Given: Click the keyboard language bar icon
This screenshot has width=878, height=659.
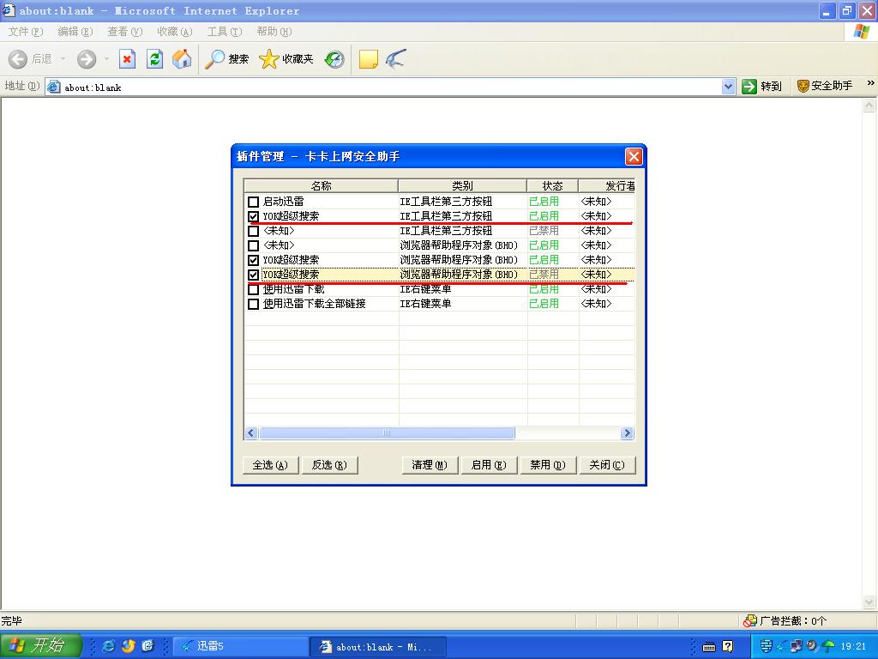Looking at the screenshot, I should pos(709,647).
